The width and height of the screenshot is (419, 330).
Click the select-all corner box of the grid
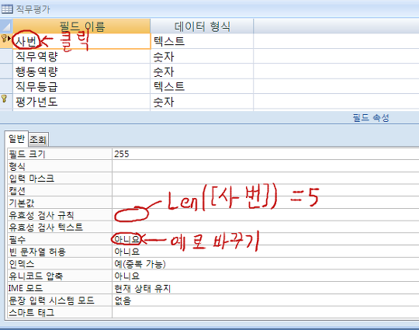coord(6,26)
